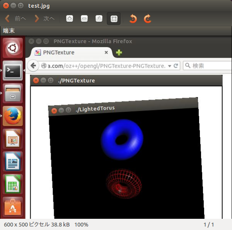Open LibreOffice Impress launcher icon
Image resolution: width=232 pixels, height=230 pixels.
coord(13,139)
